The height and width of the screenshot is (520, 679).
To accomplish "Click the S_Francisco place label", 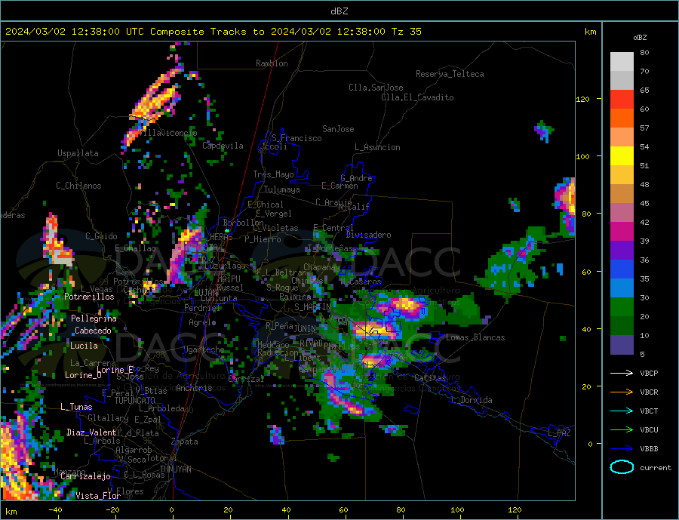I will point(296,138).
